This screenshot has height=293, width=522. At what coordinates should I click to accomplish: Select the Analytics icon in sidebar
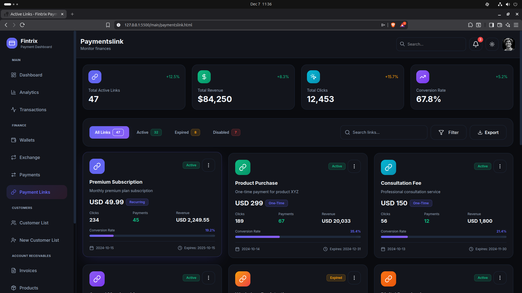coord(14,92)
